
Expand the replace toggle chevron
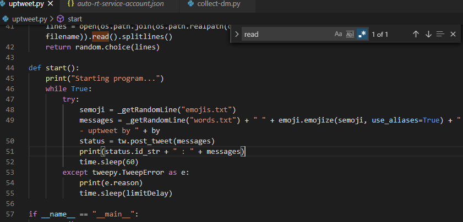[x=237, y=34]
